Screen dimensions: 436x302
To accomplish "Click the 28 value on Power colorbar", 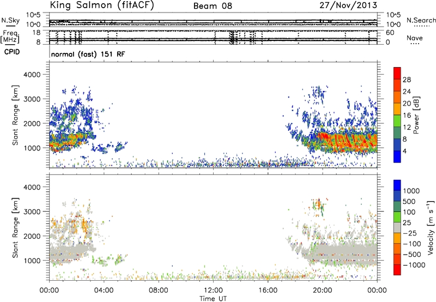I will [x=407, y=80].
